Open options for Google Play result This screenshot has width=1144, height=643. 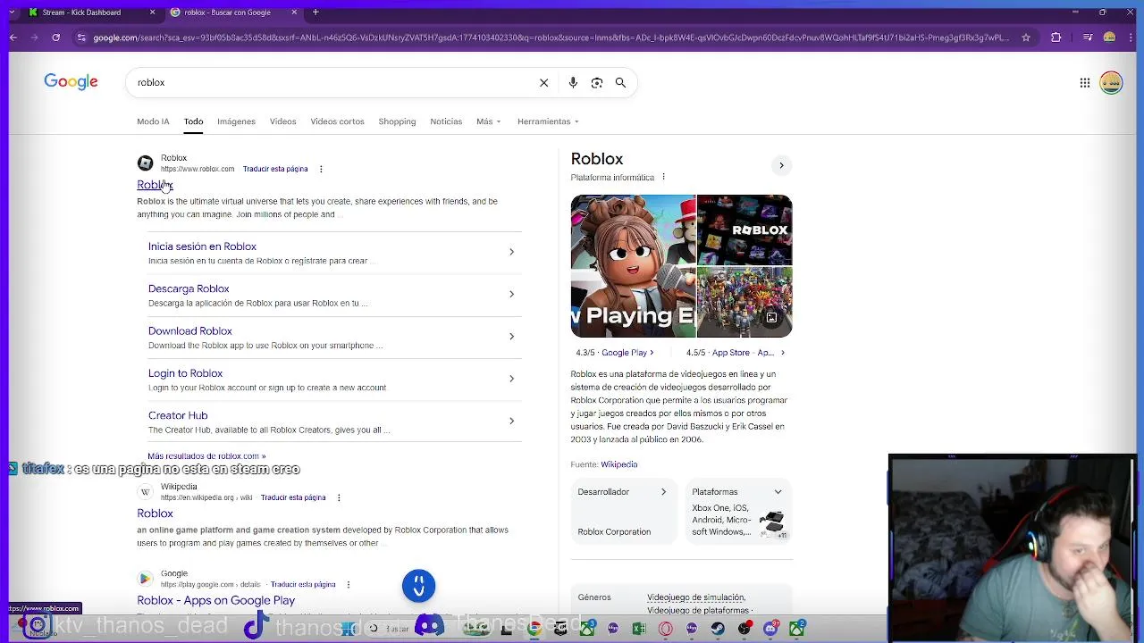tap(348, 584)
